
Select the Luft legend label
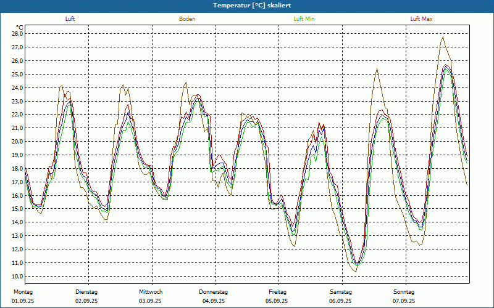tap(70, 19)
